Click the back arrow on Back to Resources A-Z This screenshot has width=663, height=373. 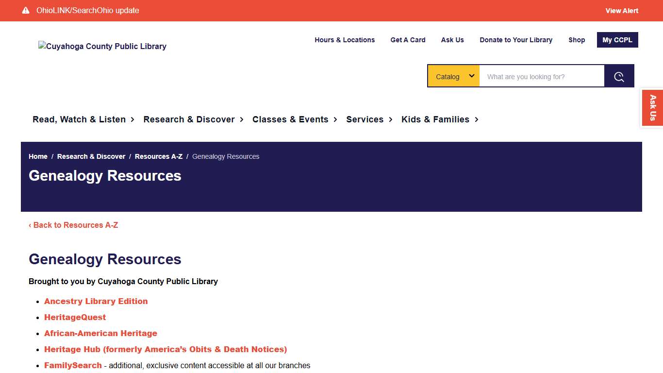point(31,225)
